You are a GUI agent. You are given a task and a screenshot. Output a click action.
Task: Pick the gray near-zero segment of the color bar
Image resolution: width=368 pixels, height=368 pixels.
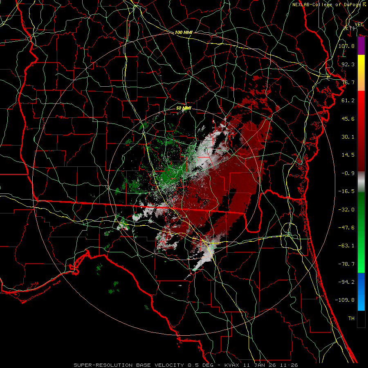click(361, 182)
